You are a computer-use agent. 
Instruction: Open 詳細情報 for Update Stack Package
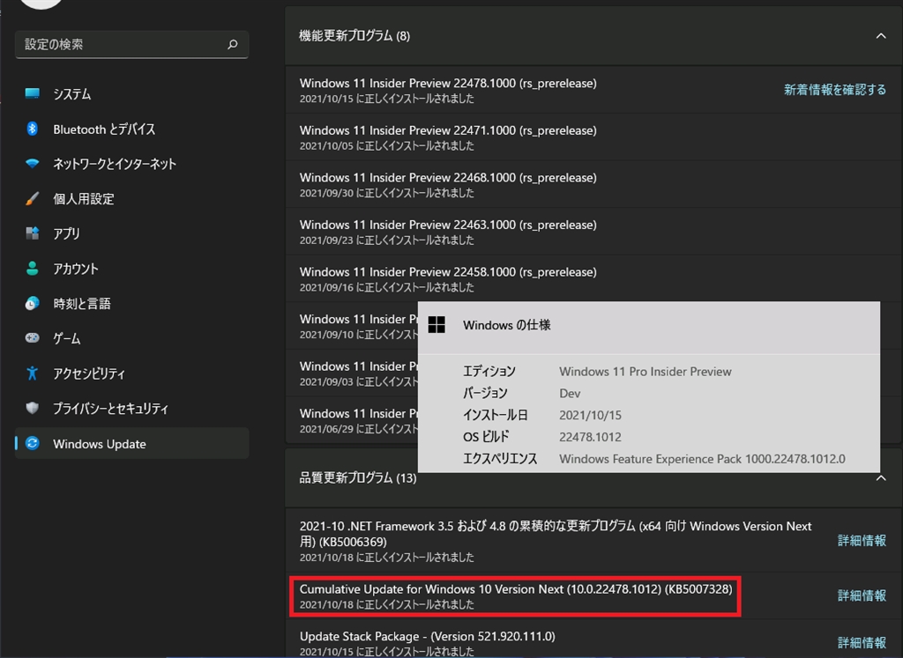coord(862,642)
